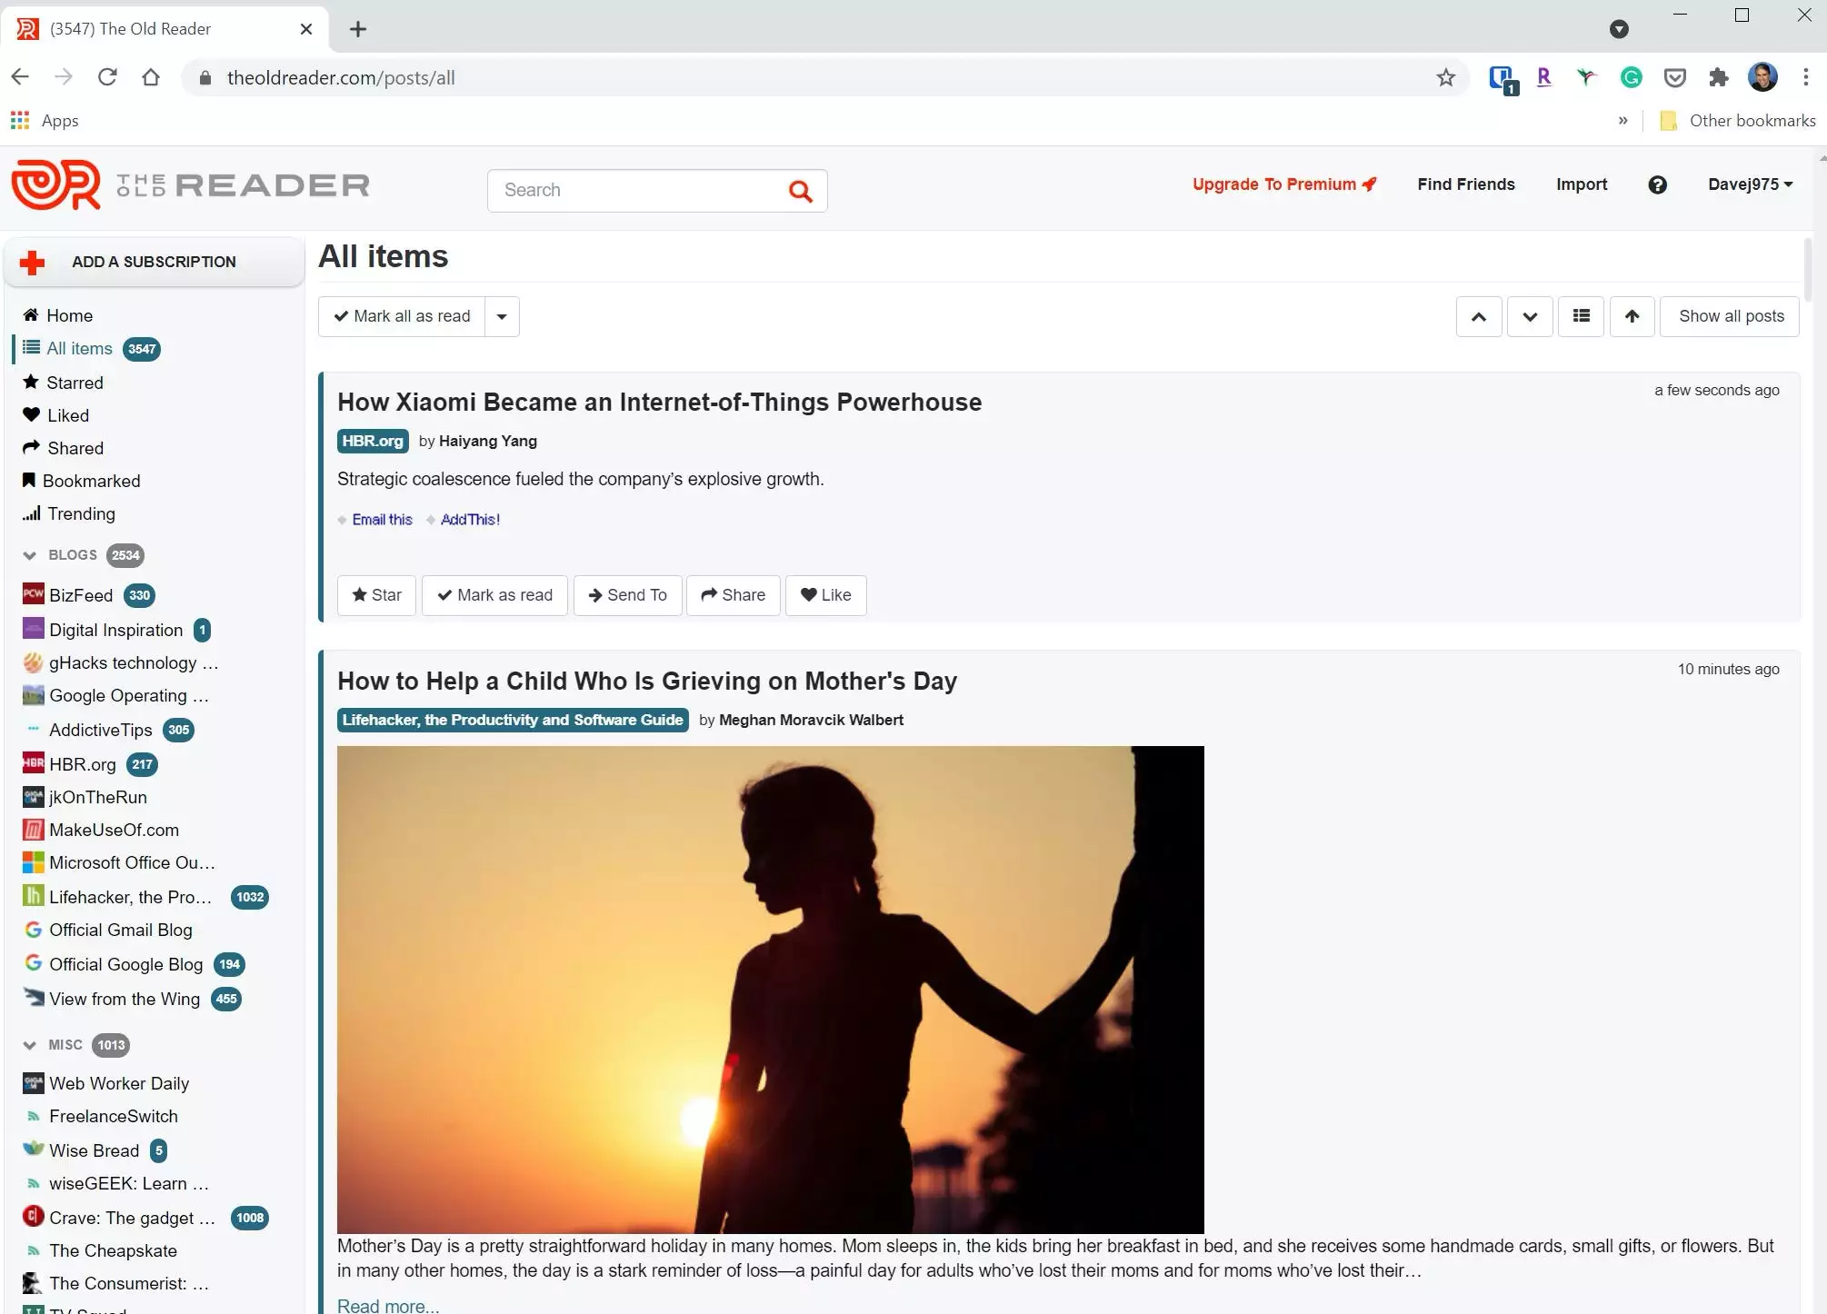Select Trending in the sidebar
Viewport: 1827px width, 1314px height.
[81, 513]
